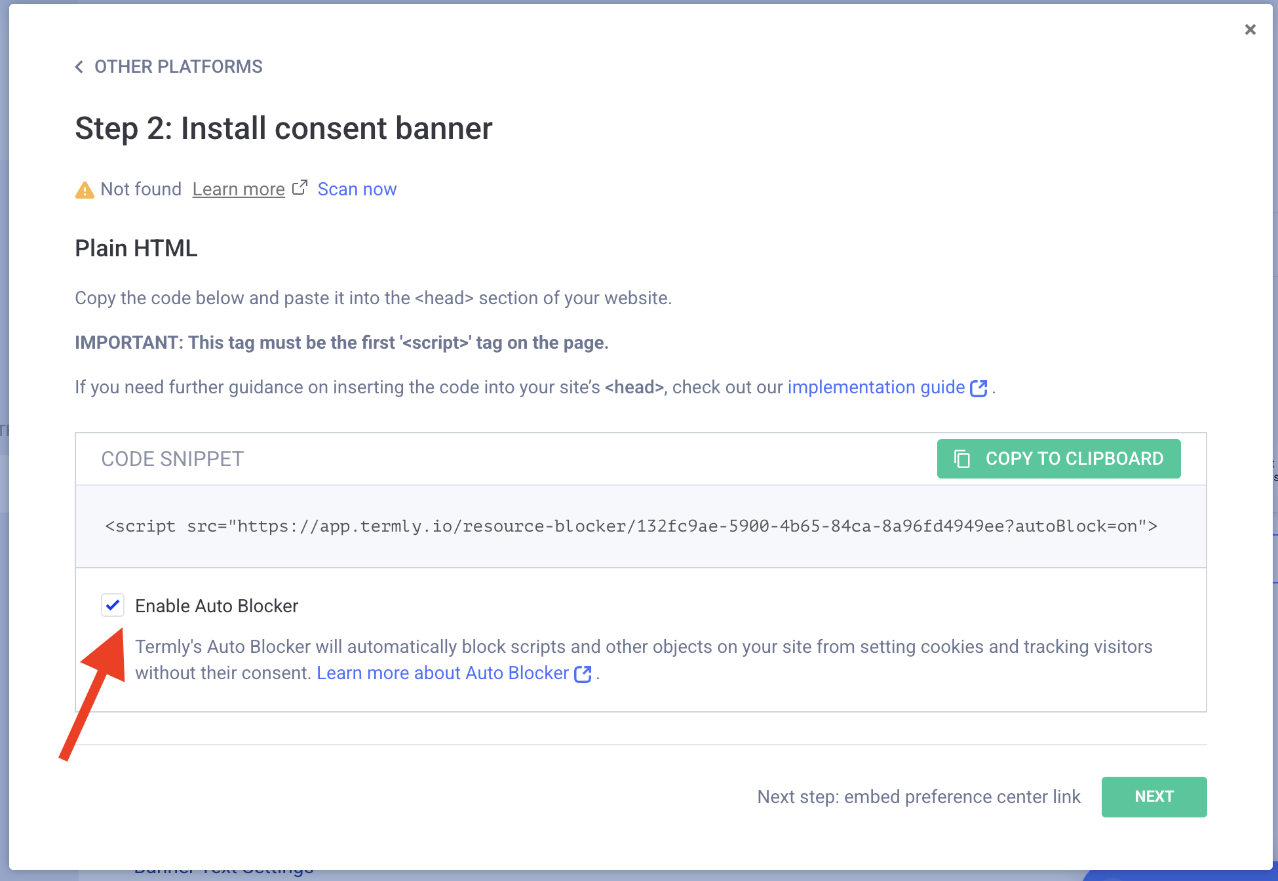The width and height of the screenshot is (1278, 881).
Task: Click COPY TO CLIPBOARD button
Action: 1058,459
